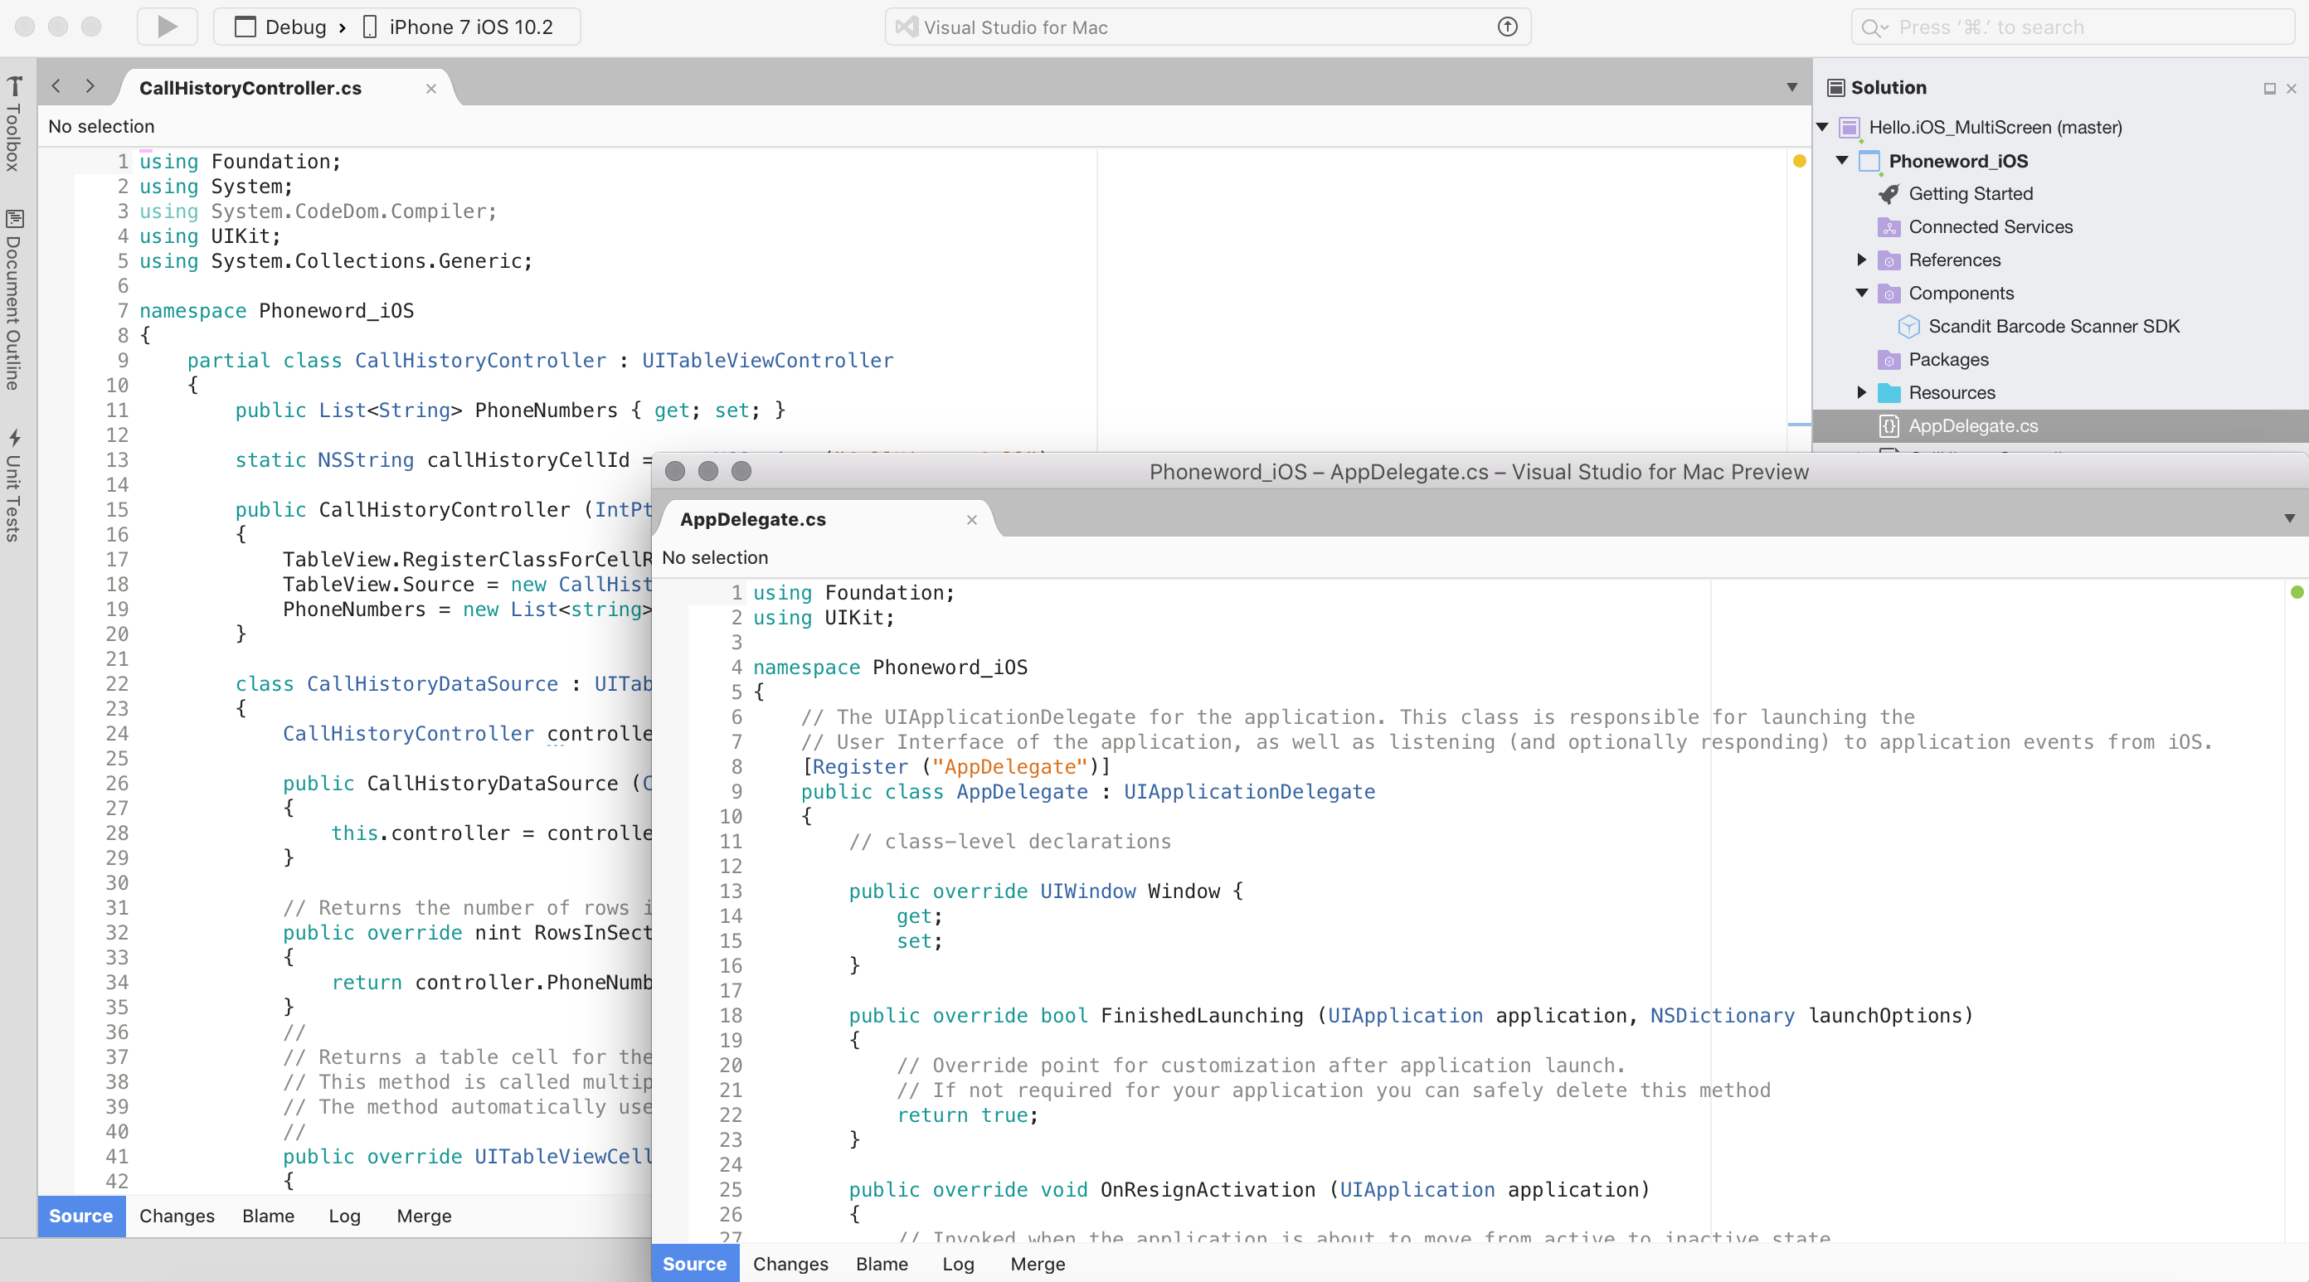This screenshot has width=2309, height=1282.
Task: Select the Packages folder
Action: (1947, 360)
